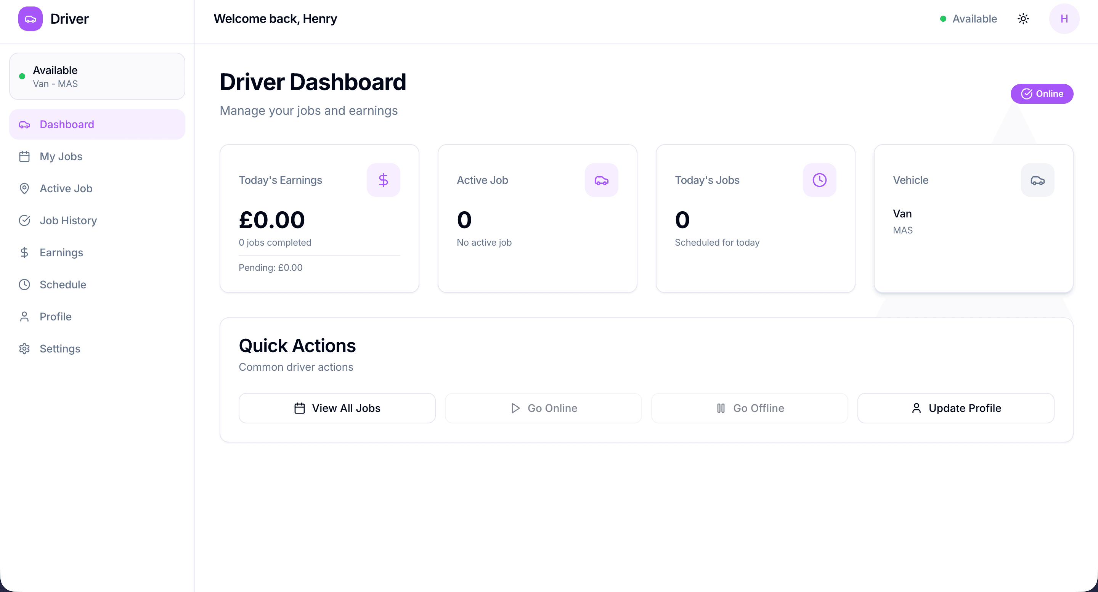Open Job History in sidebar

[x=68, y=220]
